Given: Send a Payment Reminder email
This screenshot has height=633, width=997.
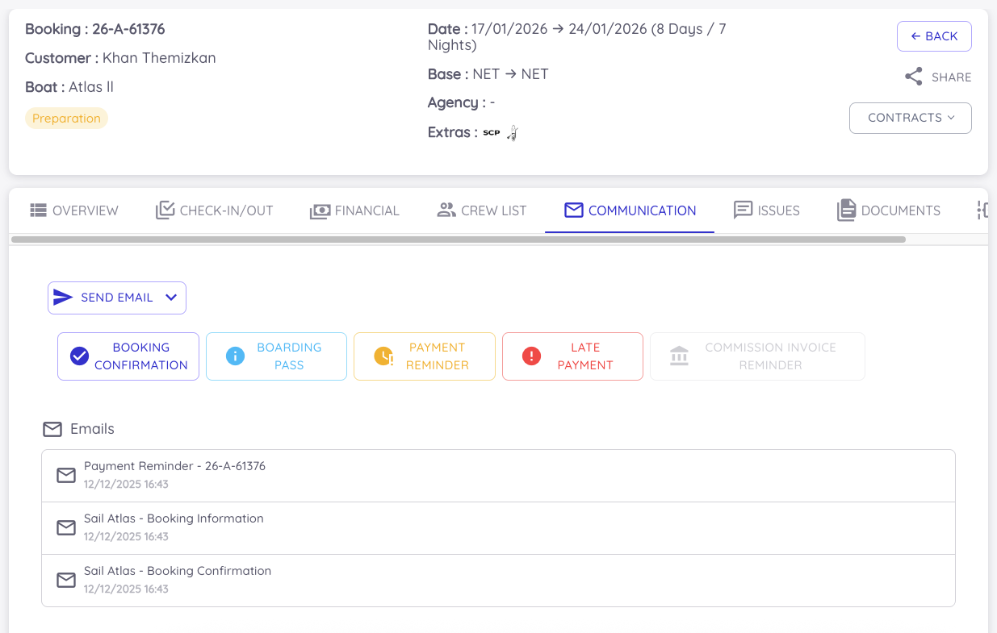Looking at the screenshot, I should tap(425, 356).
